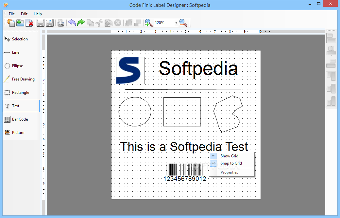Select the rectangle shape's outline on the label
340x218 pixels.
[x=182, y=98]
